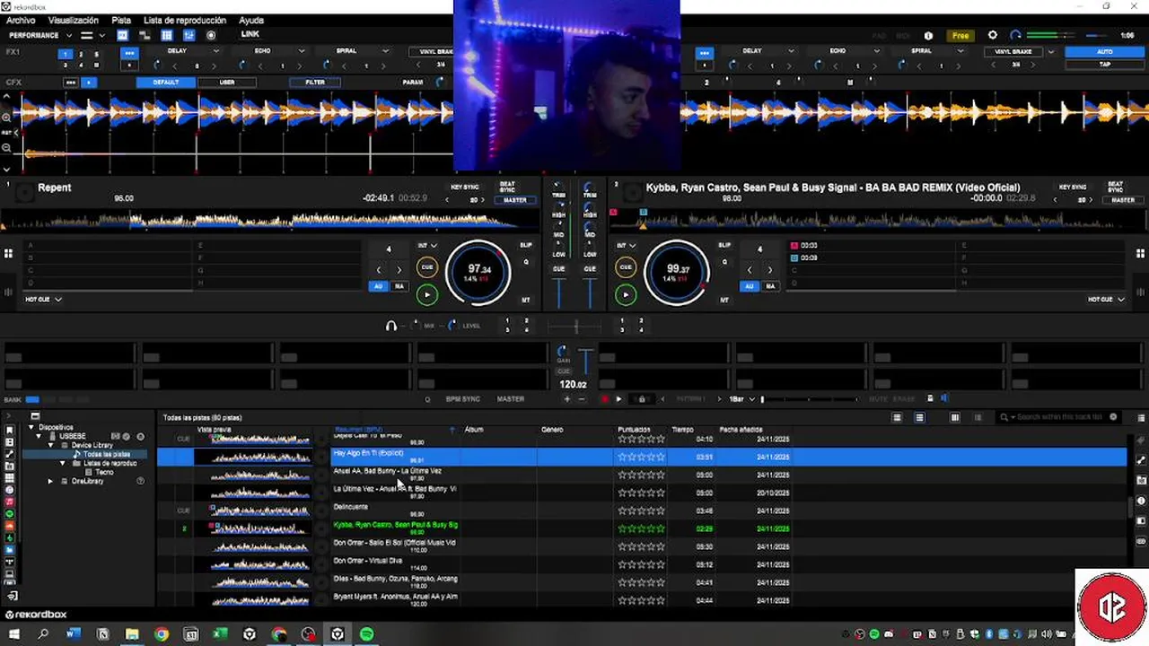Toggle MASTER on deck 2
Screen dimensions: 1149x646
[x=1123, y=200]
